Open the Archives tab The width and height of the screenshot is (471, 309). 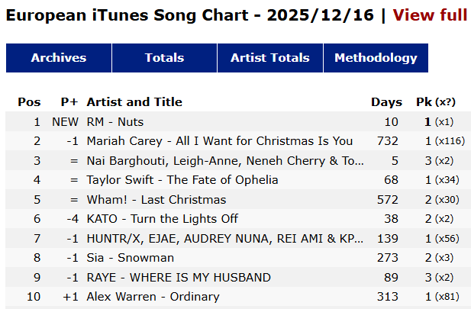(59, 58)
